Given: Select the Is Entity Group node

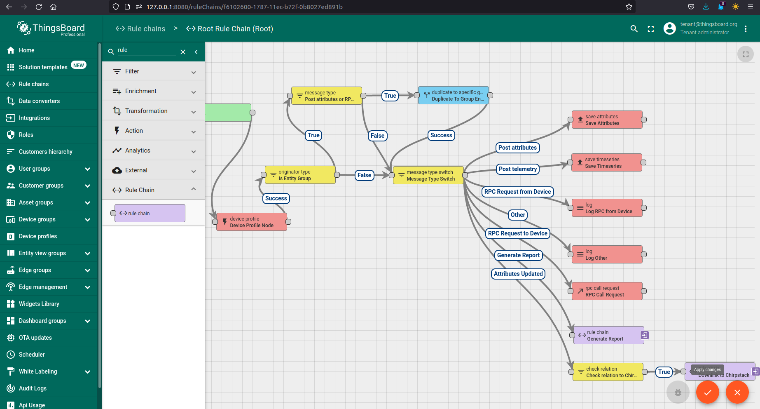Looking at the screenshot, I should (x=300, y=175).
